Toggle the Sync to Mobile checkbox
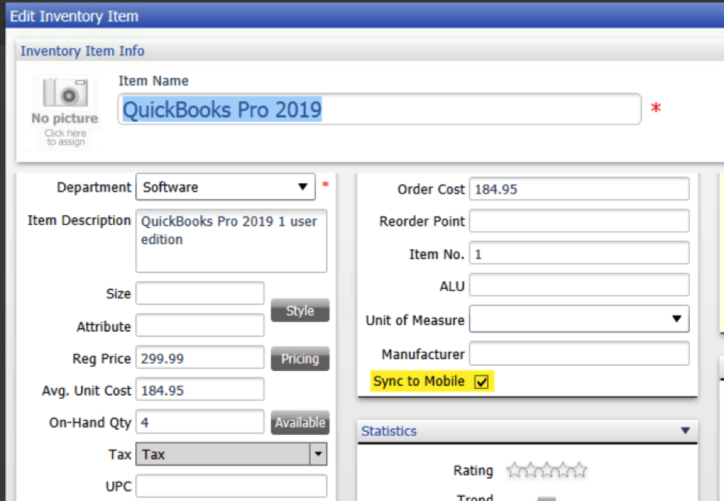Viewport: 724px width, 501px height. coord(482,382)
